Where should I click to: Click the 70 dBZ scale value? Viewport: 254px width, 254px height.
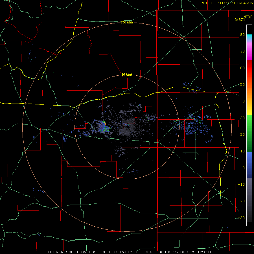[x=242, y=51]
